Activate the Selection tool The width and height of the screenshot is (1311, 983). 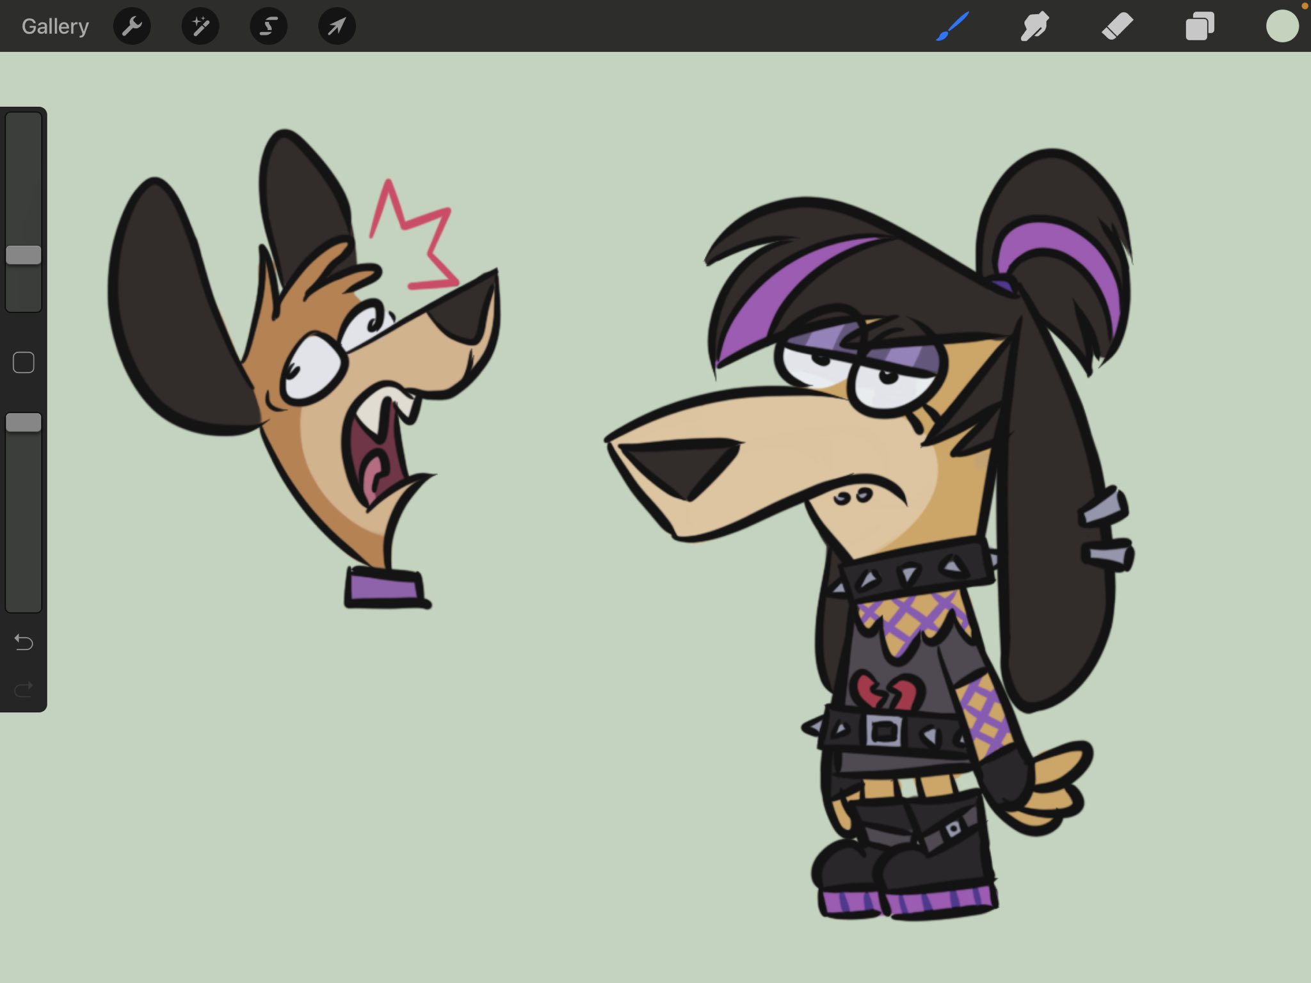point(269,26)
